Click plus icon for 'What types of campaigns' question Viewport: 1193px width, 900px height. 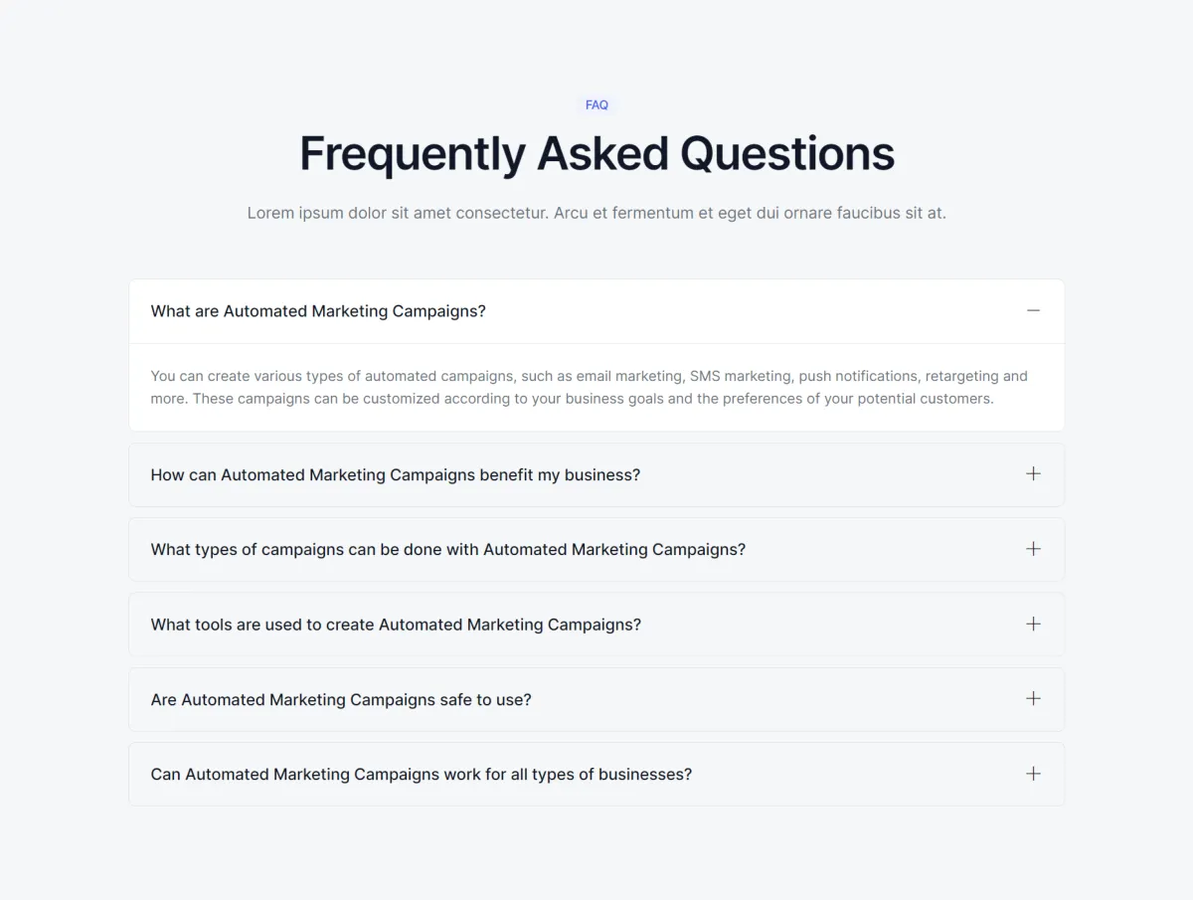coord(1033,549)
